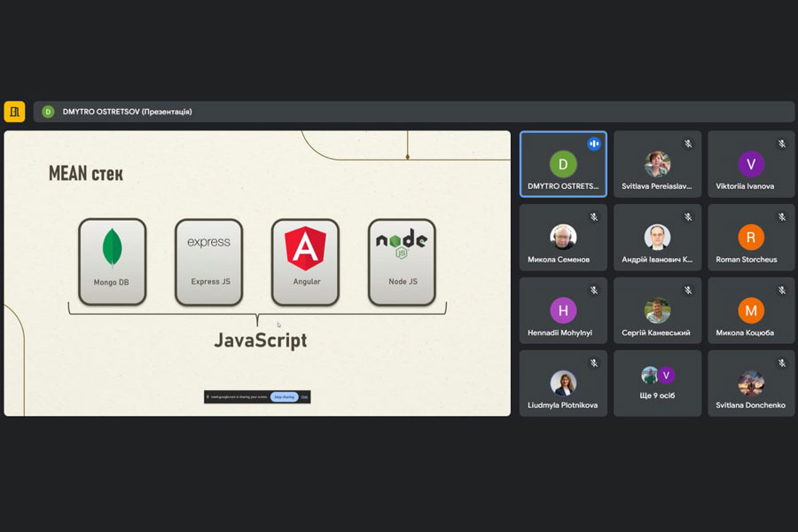Select the DMYTRO OSTRETS... participant tile

(563, 164)
